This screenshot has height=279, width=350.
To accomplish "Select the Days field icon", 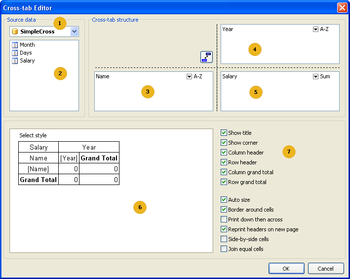I will pos(15,53).
